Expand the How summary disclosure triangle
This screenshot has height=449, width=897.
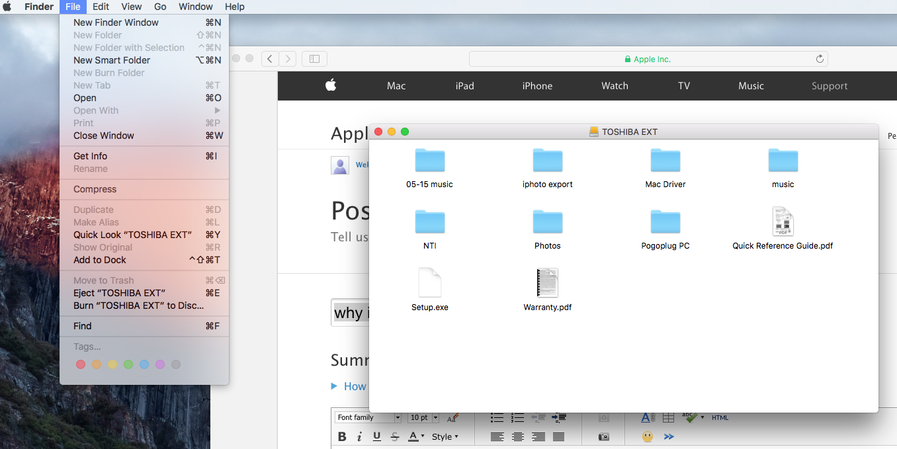coord(334,386)
